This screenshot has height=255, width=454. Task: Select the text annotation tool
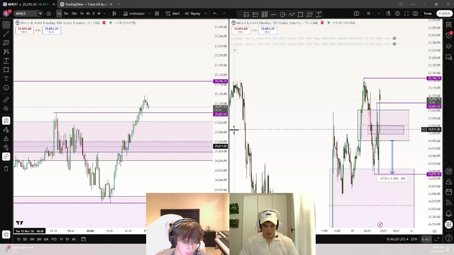pos(6,79)
